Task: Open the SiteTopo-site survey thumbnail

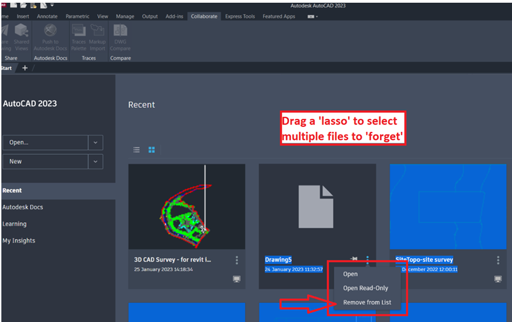Action: coord(448,207)
